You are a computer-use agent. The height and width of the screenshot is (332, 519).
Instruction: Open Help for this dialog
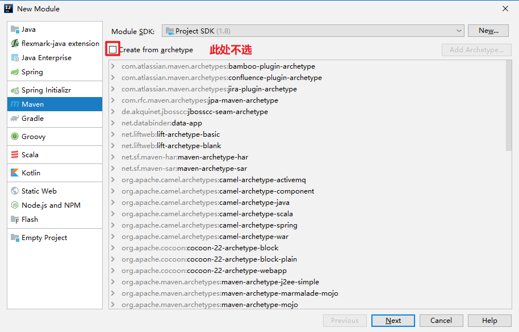point(489,321)
